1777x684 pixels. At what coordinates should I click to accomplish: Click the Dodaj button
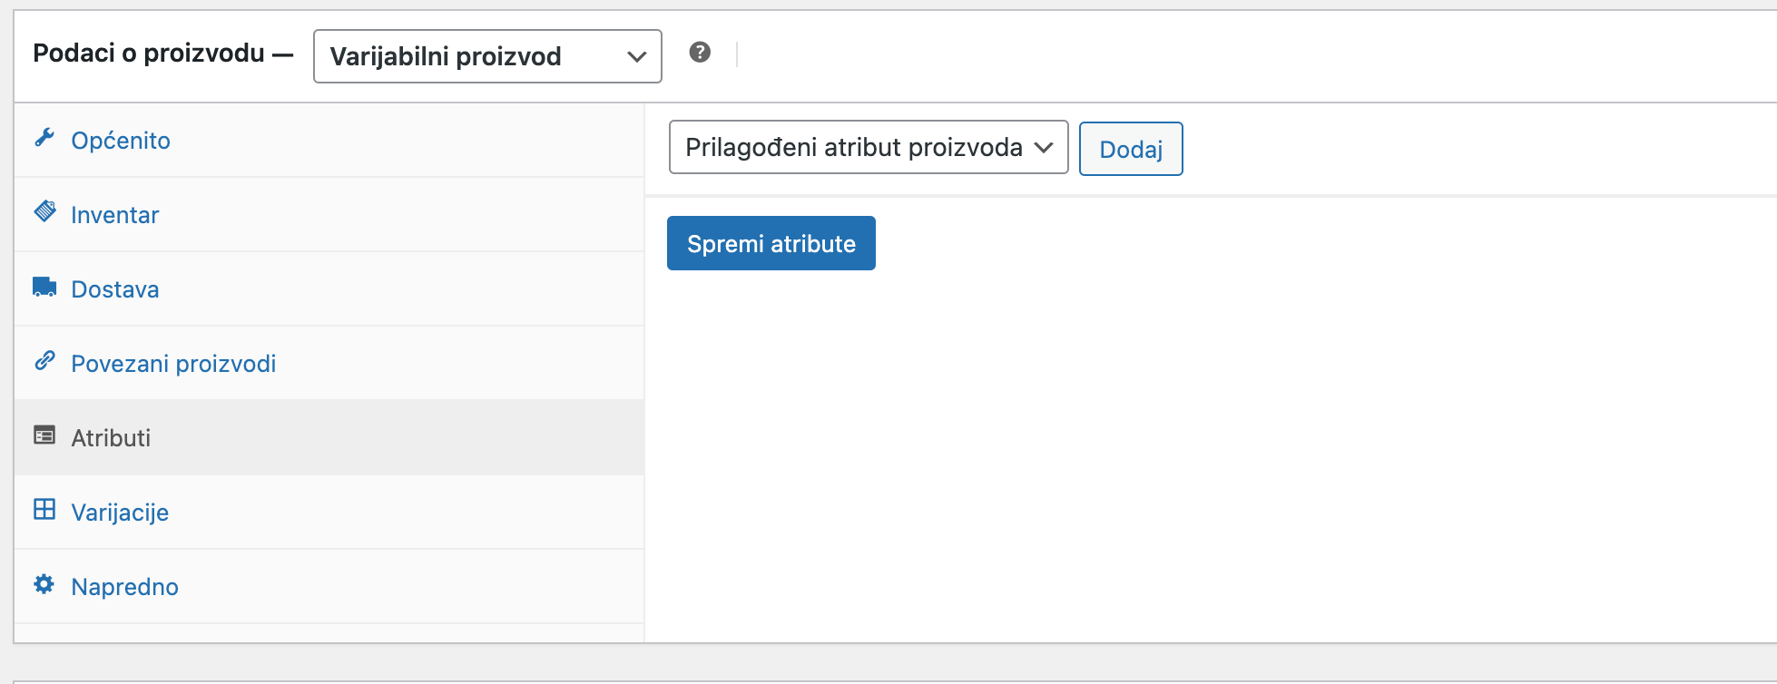click(1130, 149)
